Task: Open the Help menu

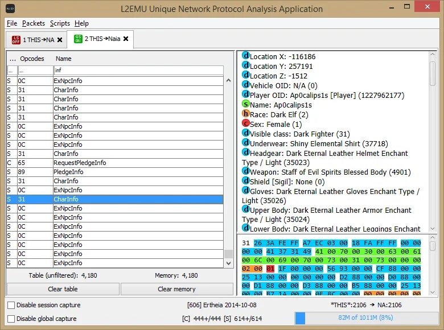Action: point(81,23)
